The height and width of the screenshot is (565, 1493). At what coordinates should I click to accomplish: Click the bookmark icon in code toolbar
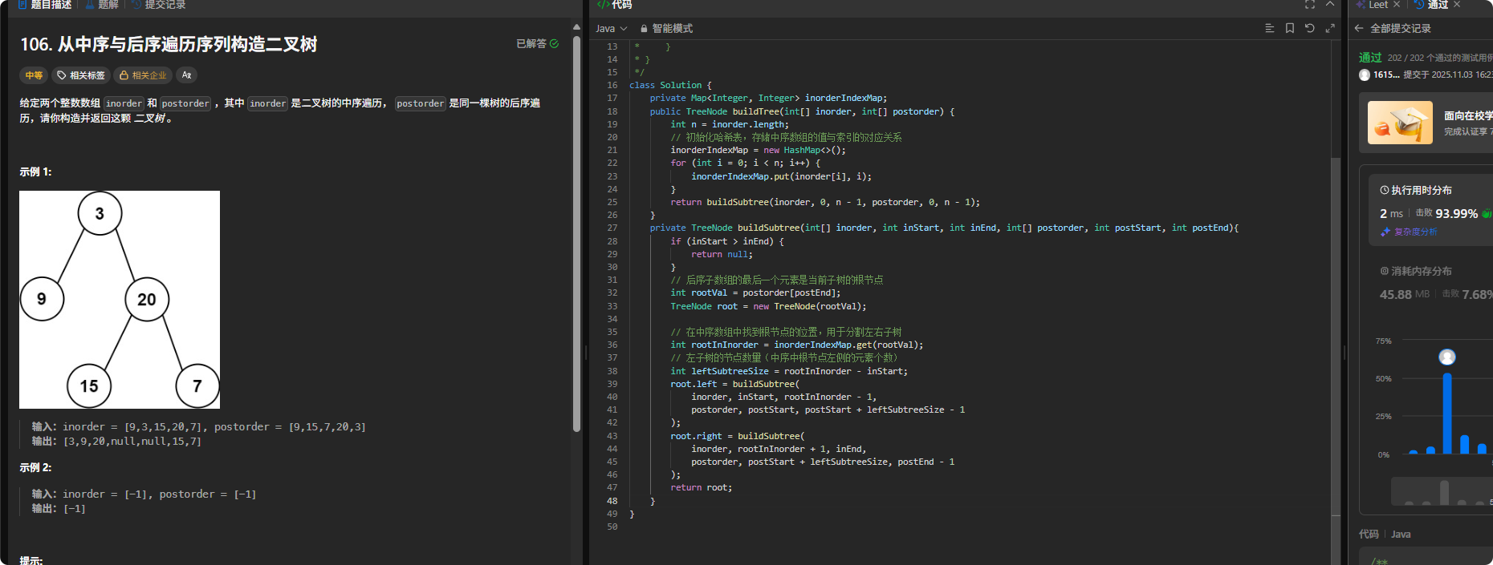tap(1290, 28)
